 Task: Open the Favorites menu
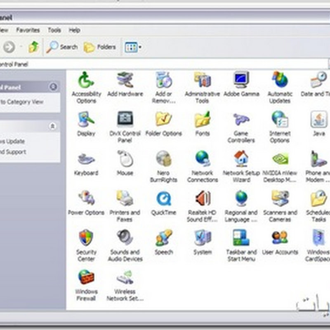(x=28, y=30)
